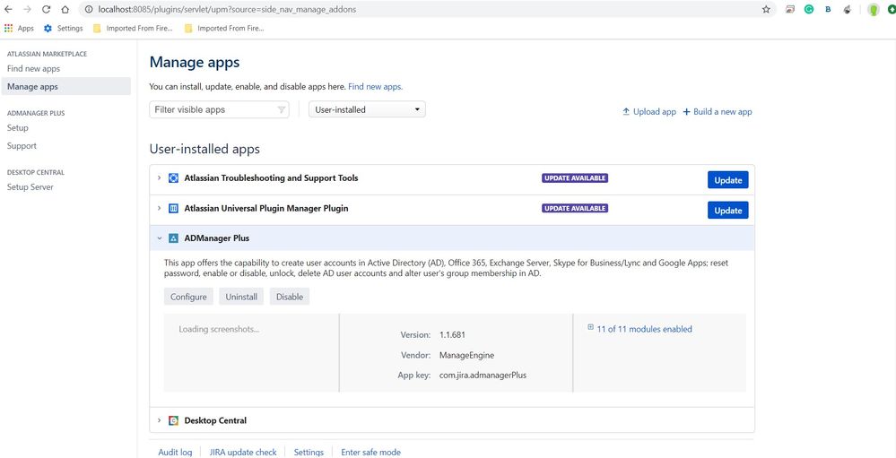Collapse the ADManager Plus row
896x458 pixels.
click(x=159, y=238)
